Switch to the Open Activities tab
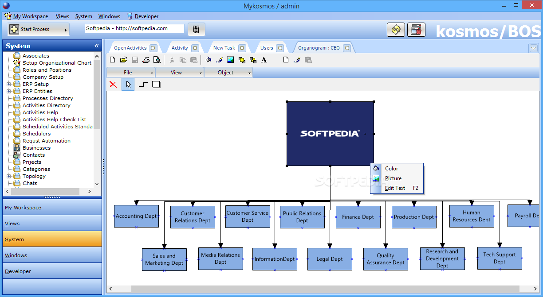Screen dimensions: 543x297 tap(130, 48)
